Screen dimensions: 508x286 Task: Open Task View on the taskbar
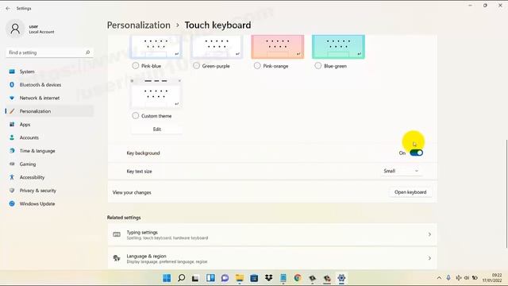pyautogui.click(x=195, y=278)
